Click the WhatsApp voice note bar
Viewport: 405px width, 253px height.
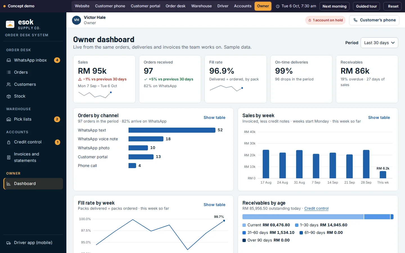point(146,139)
